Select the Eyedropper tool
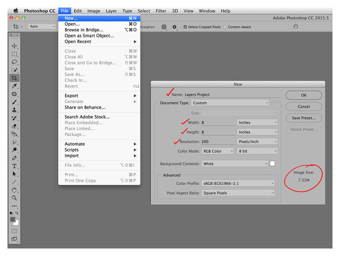The height and width of the screenshot is (256, 340). pyautogui.click(x=14, y=86)
